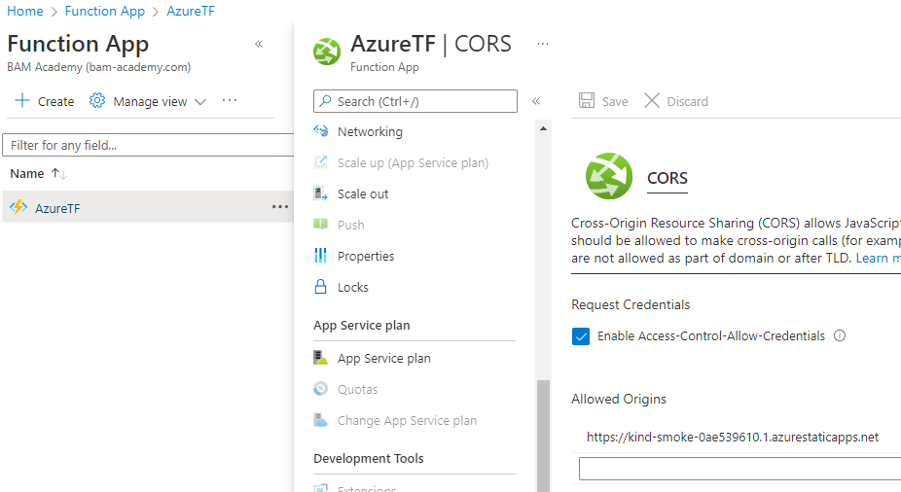The image size is (901, 492).
Task: Click the App Service plan icon
Action: [x=321, y=358]
